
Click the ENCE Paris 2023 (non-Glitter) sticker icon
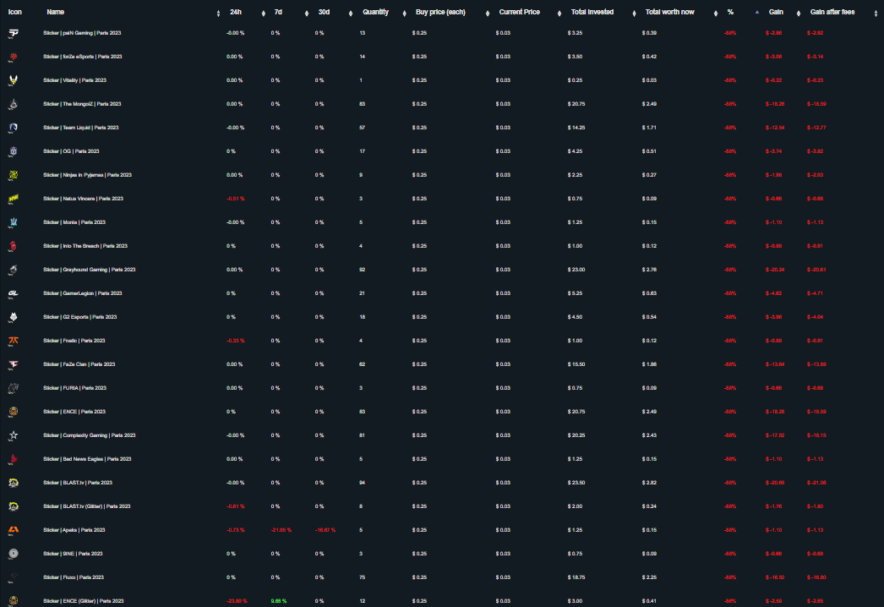14,413
